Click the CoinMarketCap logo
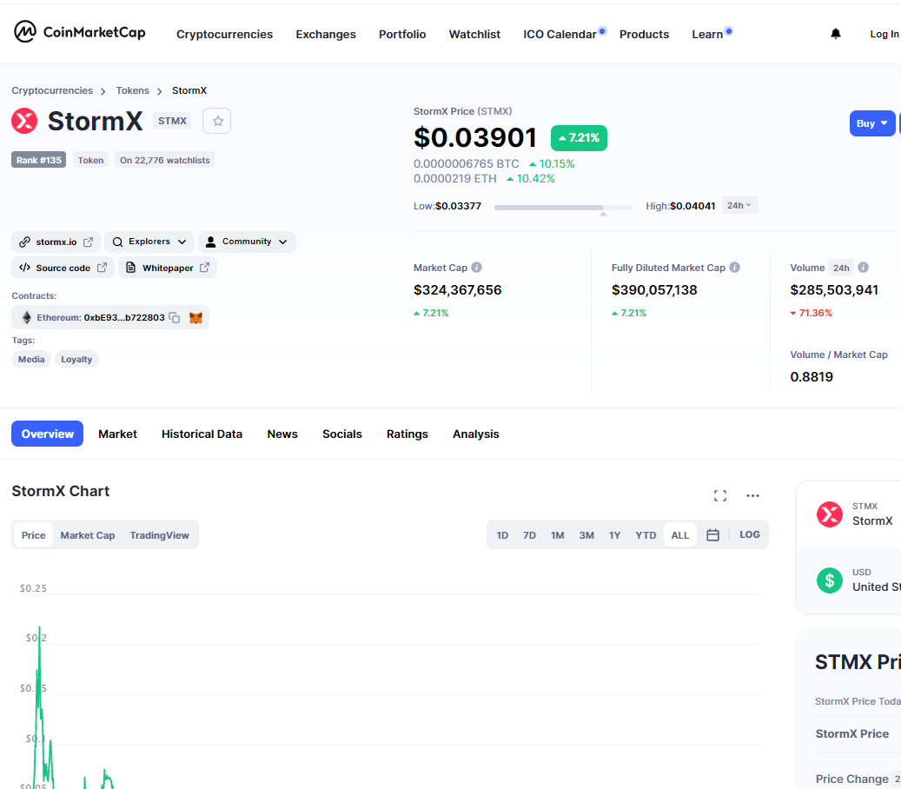This screenshot has width=901, height=789. [x=80, y=32]
